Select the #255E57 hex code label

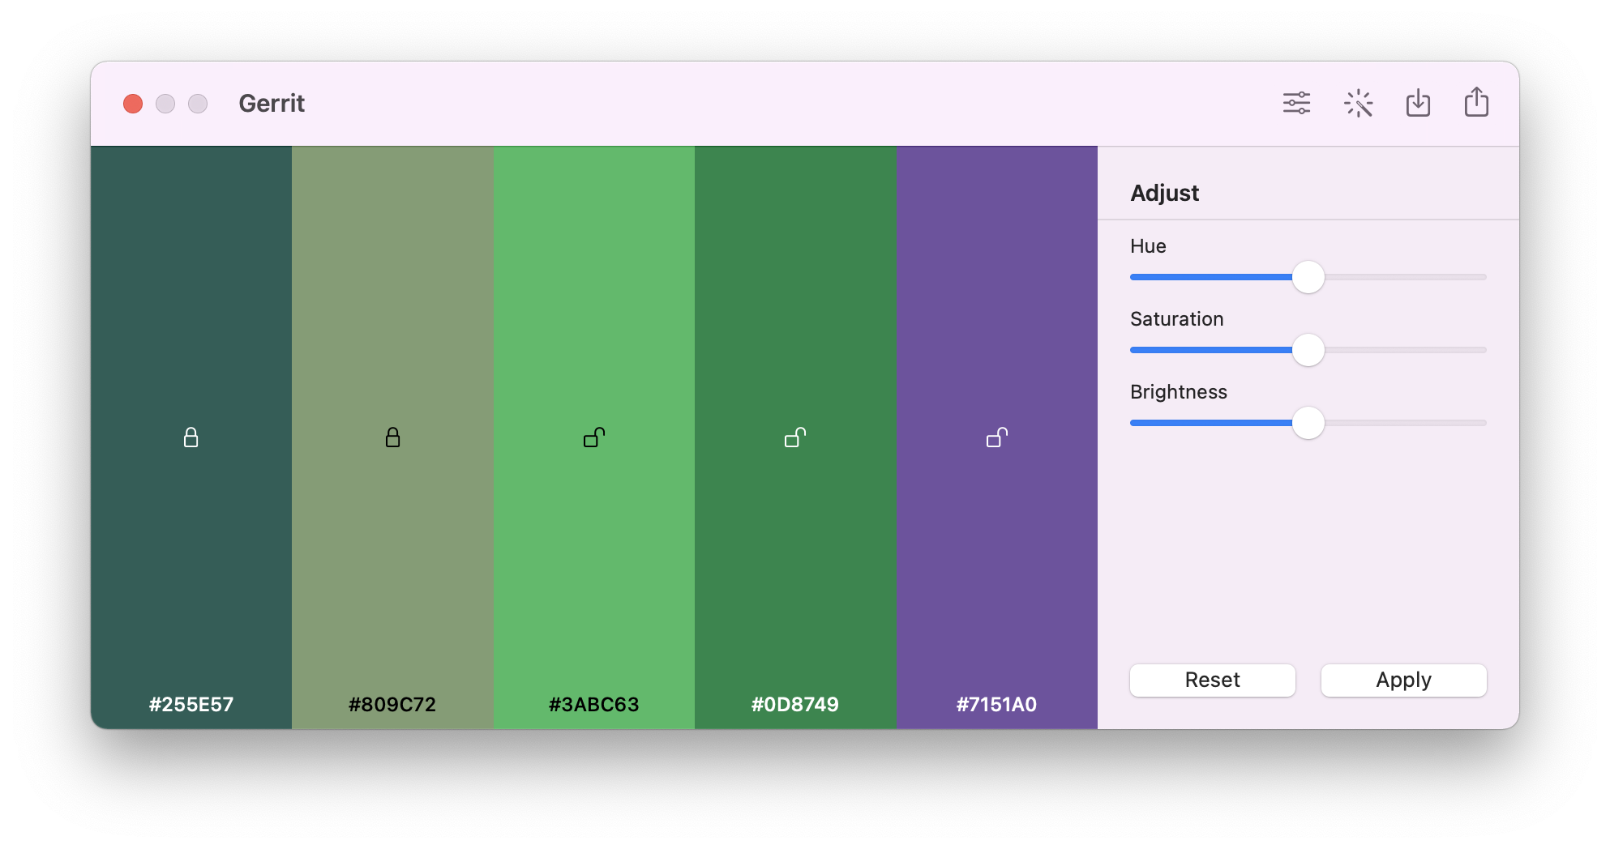pos(191,704)
